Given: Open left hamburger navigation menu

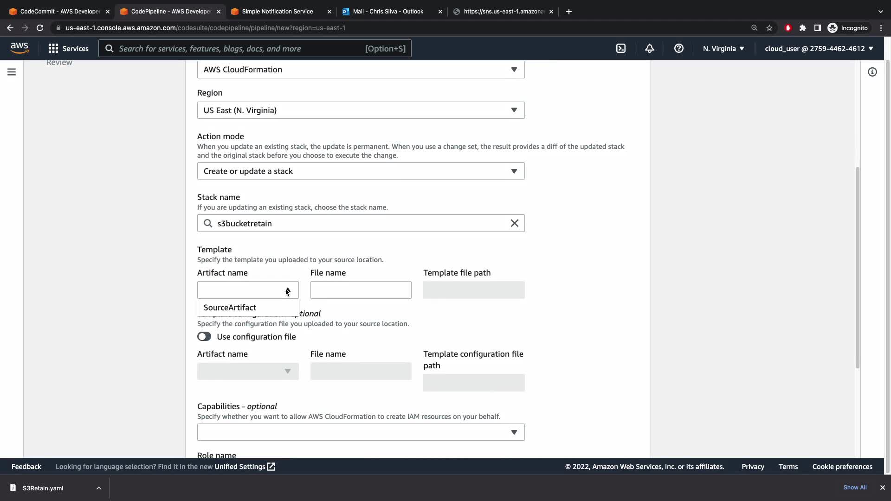Looking at the screenshot, I should pyautogui.click(x=12, y=72).
